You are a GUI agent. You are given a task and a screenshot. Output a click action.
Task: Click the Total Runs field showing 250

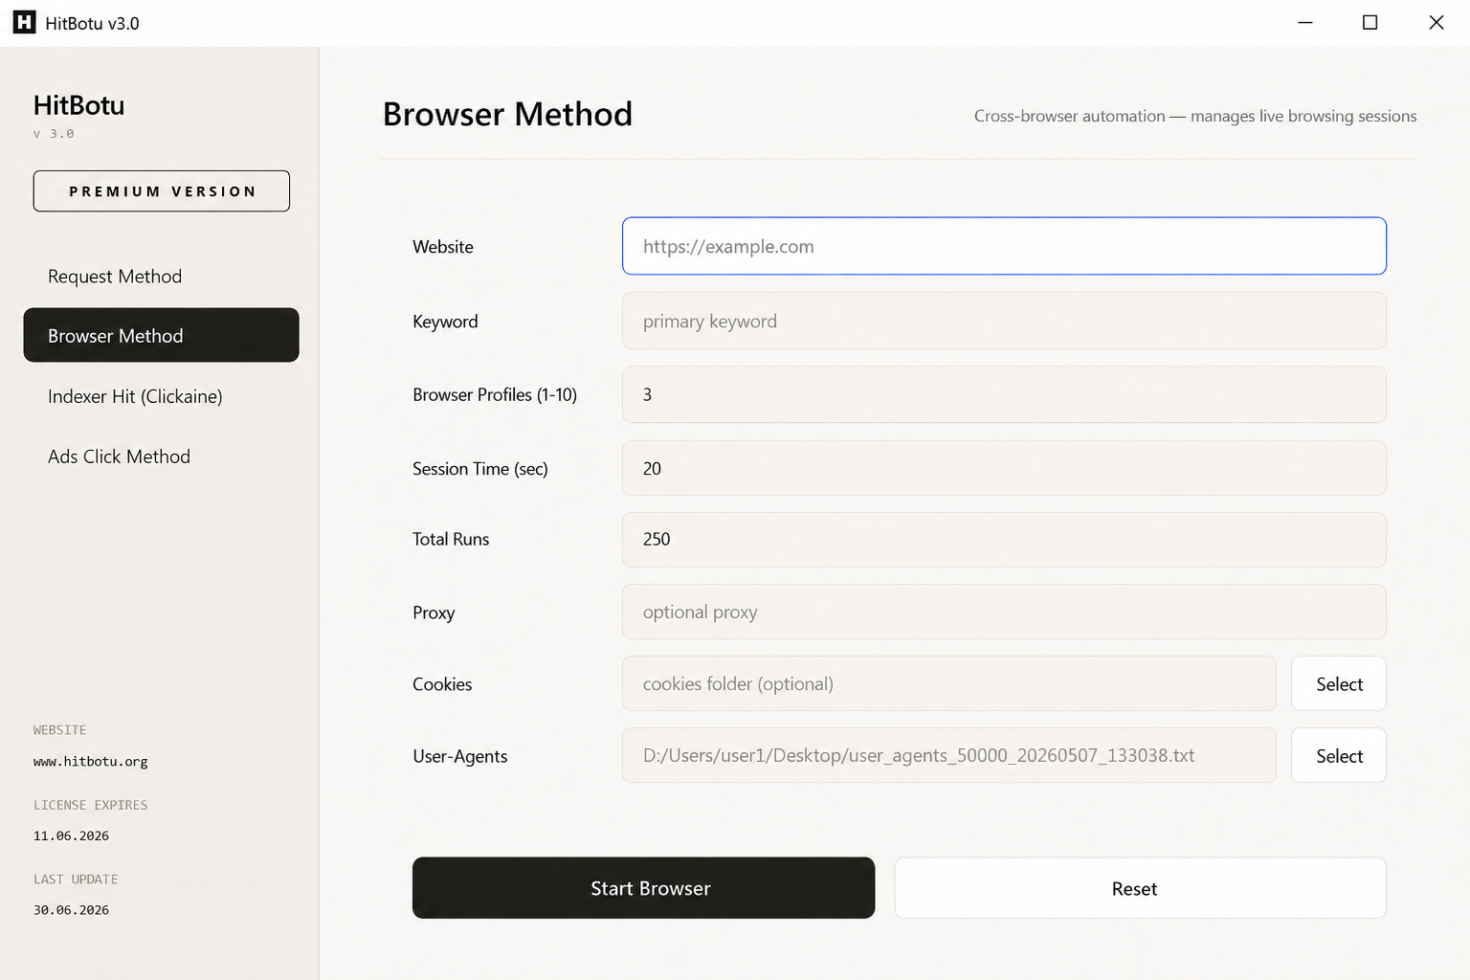click(1004, 540)
